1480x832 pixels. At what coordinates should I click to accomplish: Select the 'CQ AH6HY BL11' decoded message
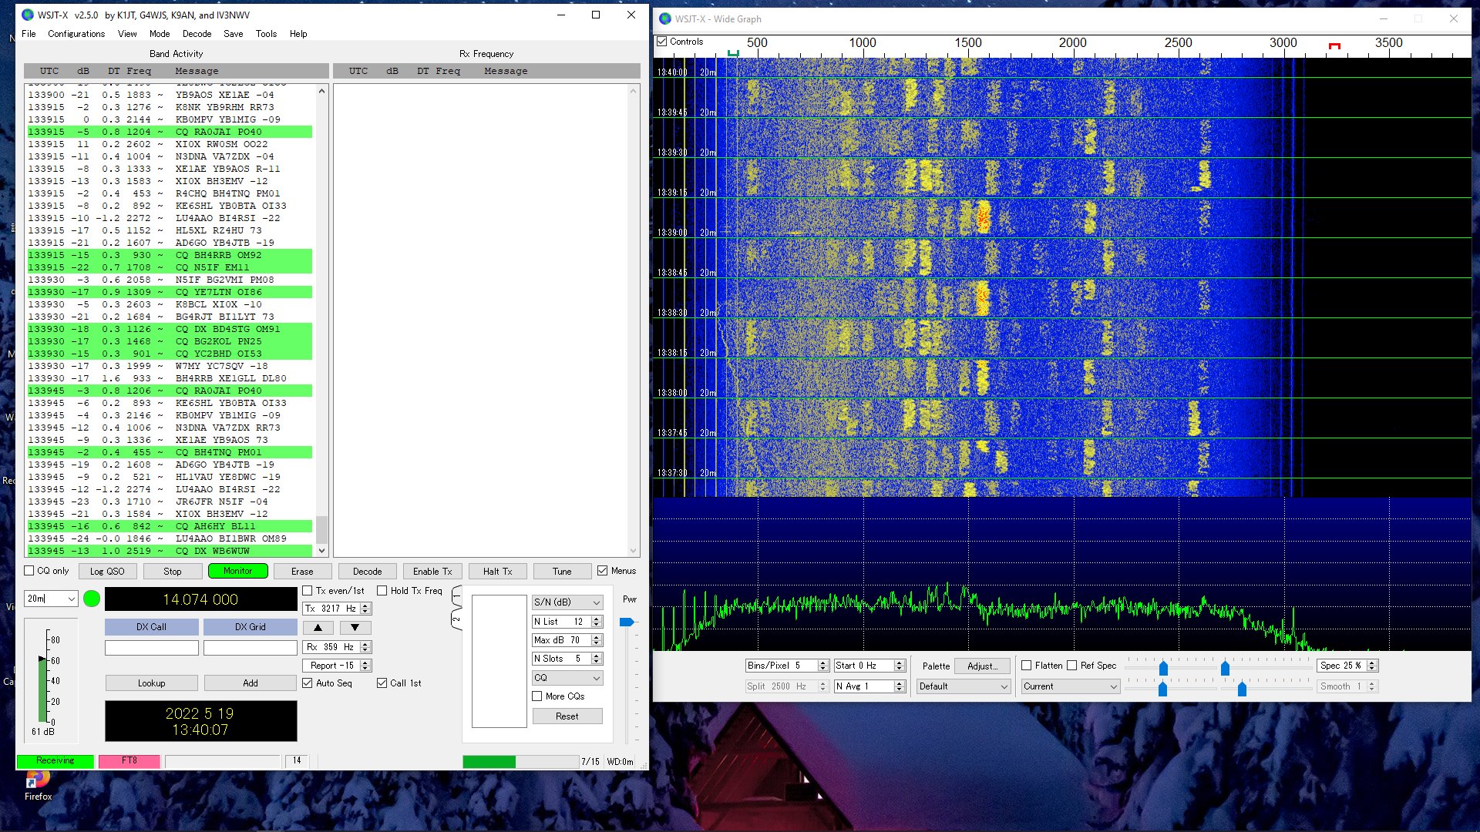coord(170,526)
